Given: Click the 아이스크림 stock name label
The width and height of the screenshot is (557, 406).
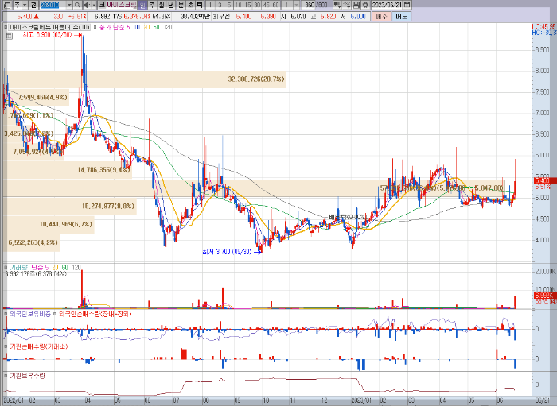Looking at the screenshot, I should coord(122,5).
